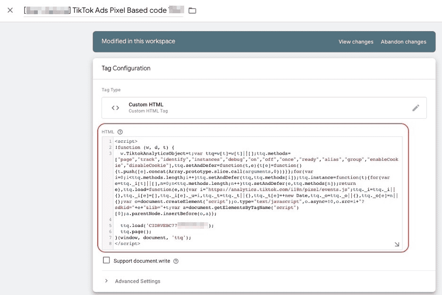This screenshot has height=295, width=442.
Task: Click the Modified in this workspace banner text
Action: point(138,41)
